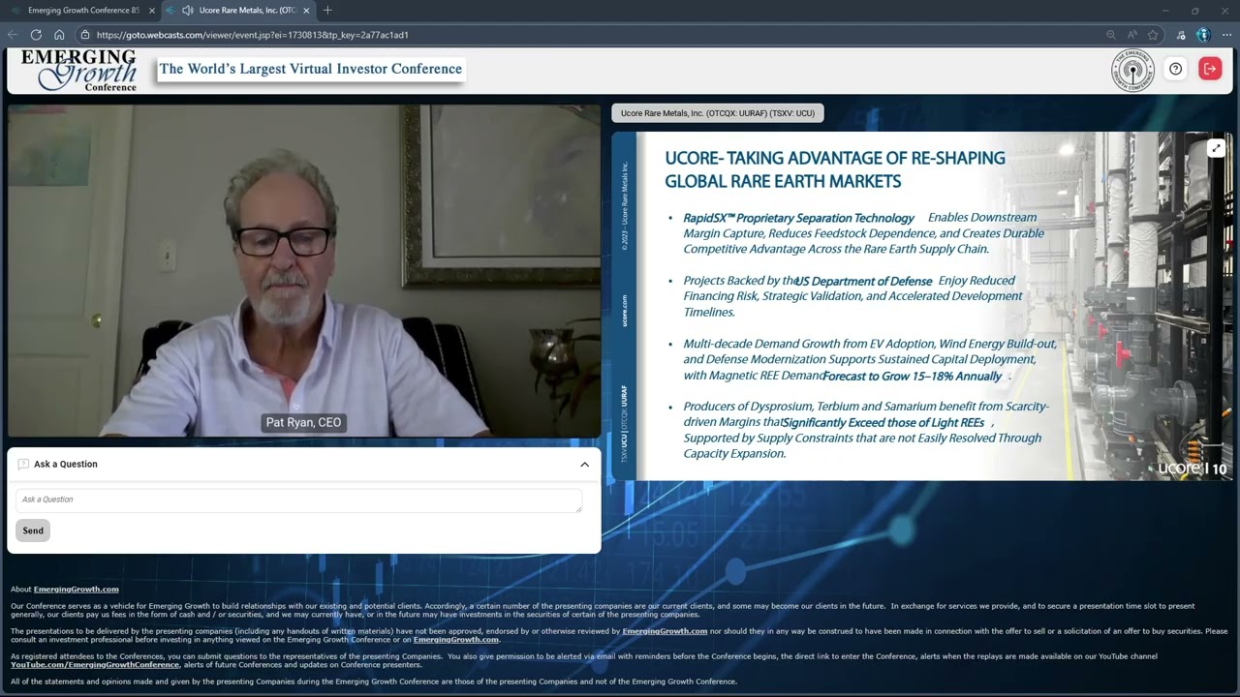Open a new browser tab

pyautogui.click(x=327, y=11)
